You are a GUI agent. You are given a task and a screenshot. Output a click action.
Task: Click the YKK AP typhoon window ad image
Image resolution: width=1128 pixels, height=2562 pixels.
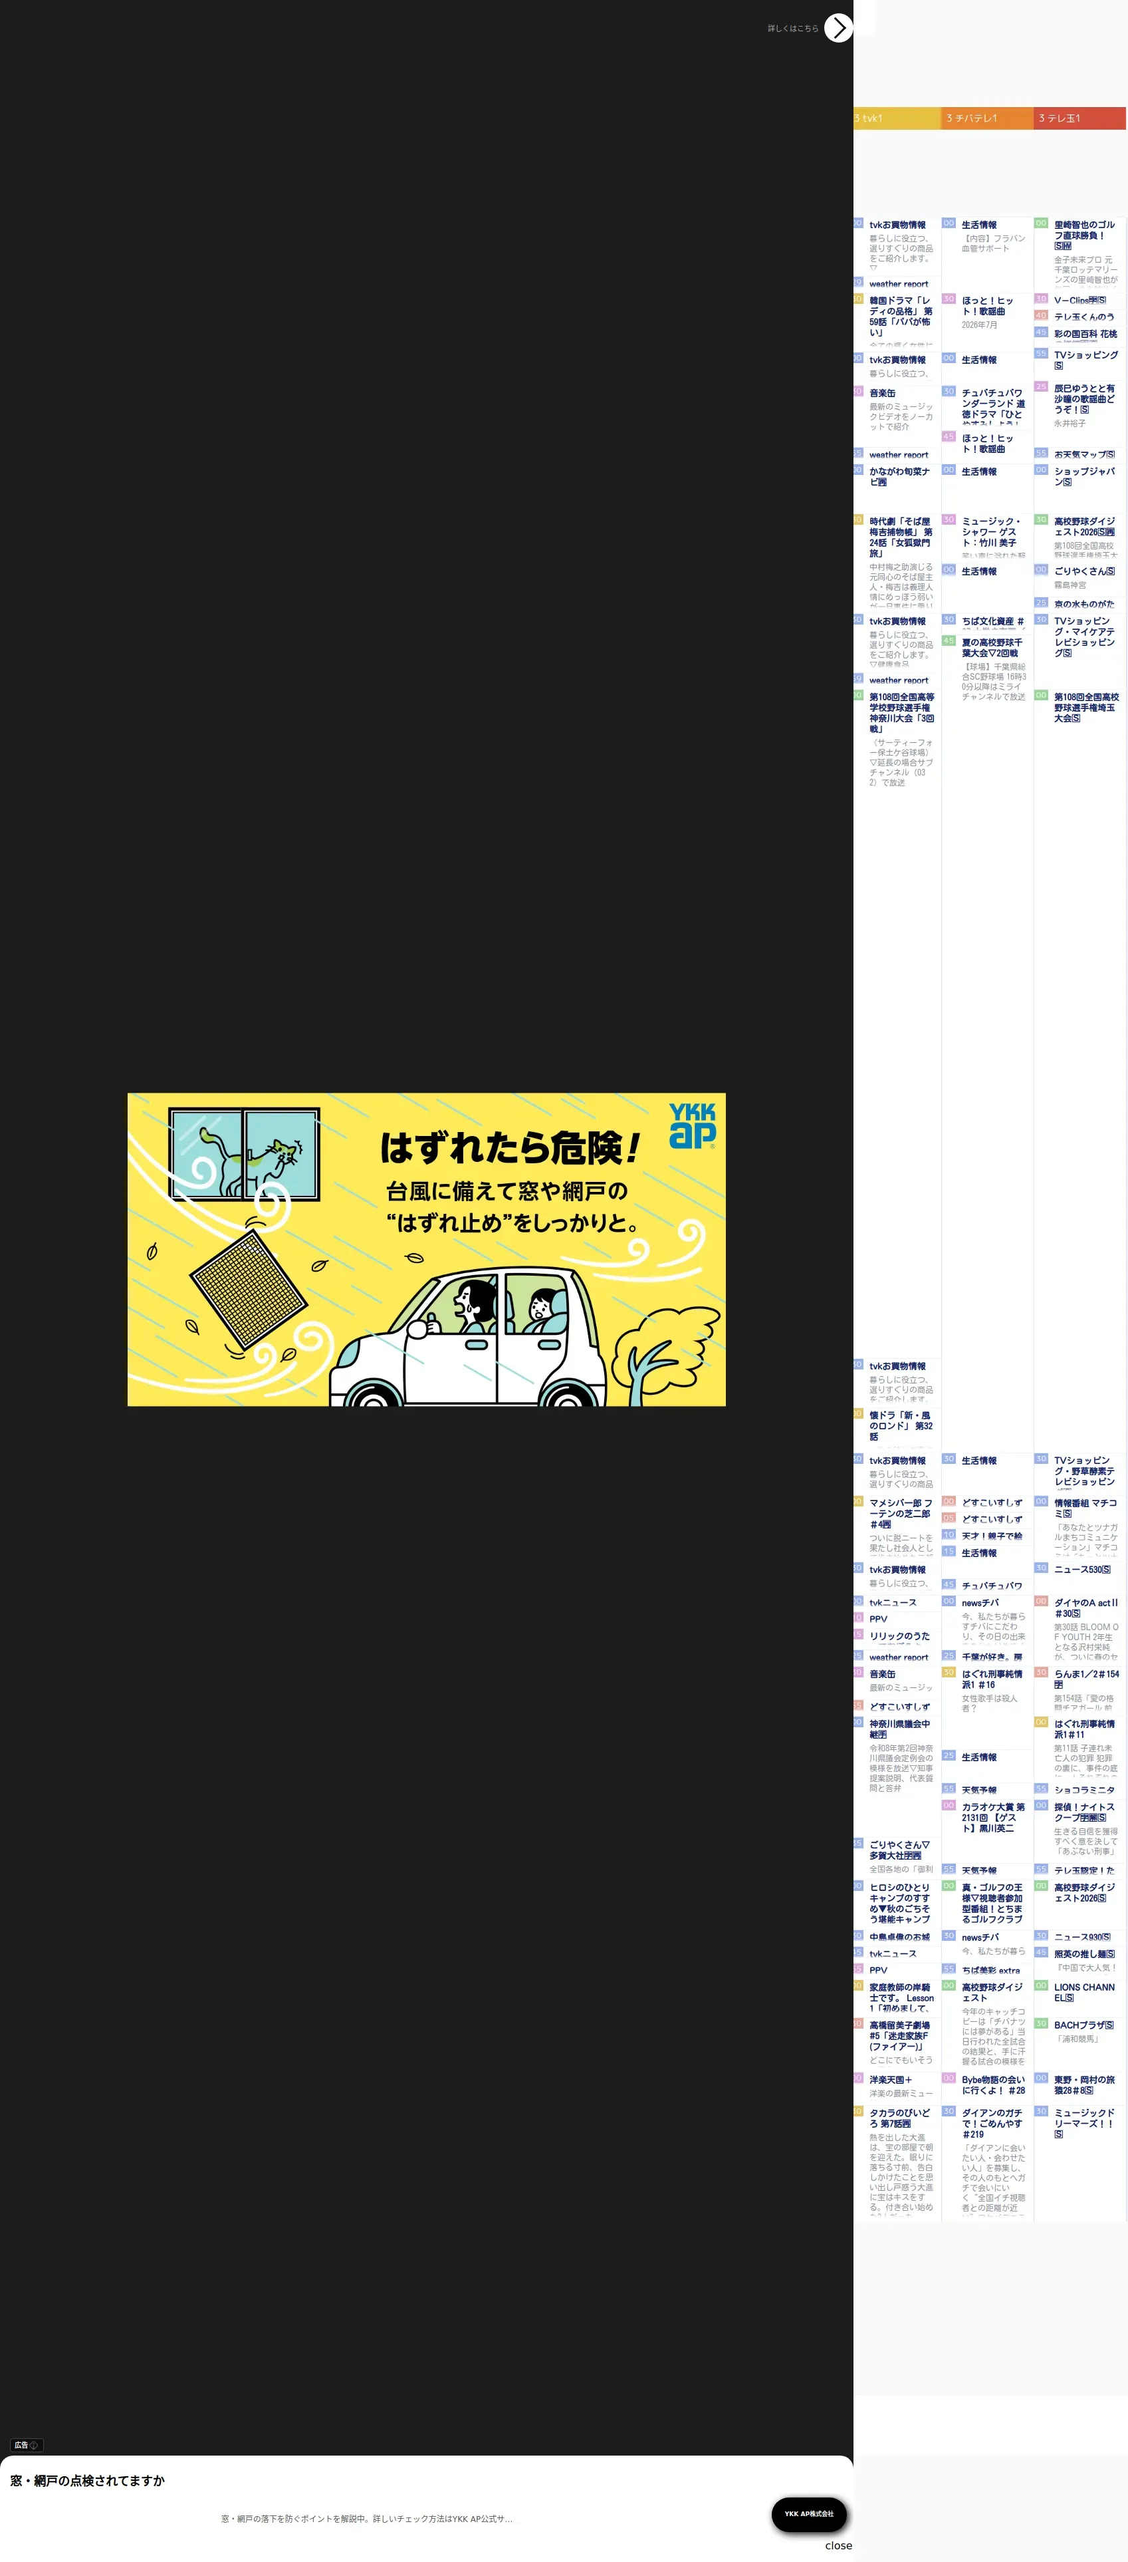pos(426,1249)
